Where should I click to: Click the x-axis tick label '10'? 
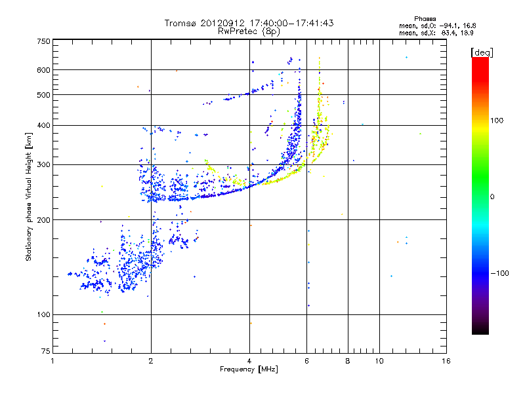(x=379, y=361)
